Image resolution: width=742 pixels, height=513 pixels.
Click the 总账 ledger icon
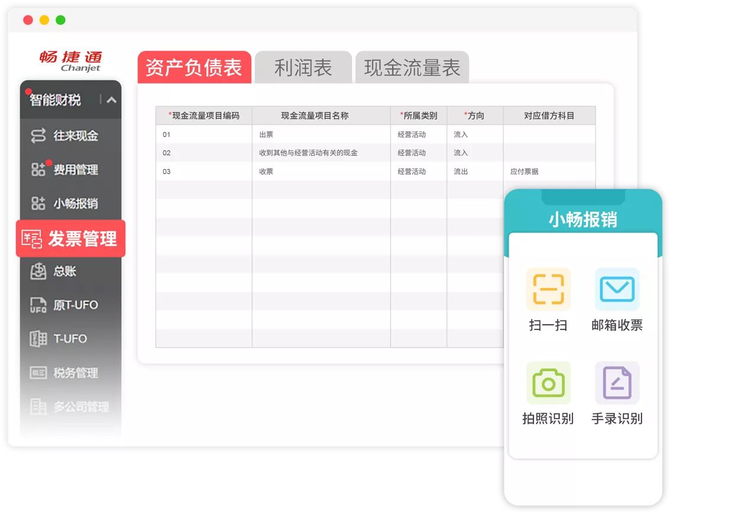38,272
